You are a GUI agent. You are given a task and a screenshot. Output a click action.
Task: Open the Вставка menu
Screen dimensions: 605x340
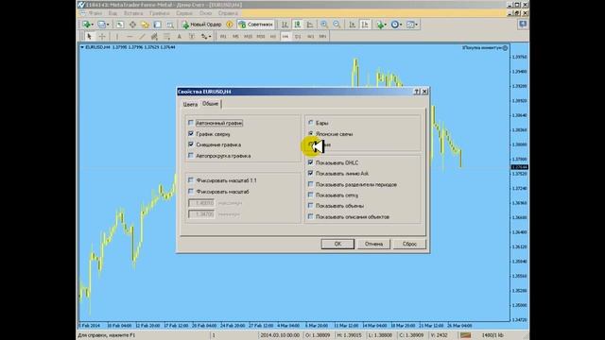(133, 13)
